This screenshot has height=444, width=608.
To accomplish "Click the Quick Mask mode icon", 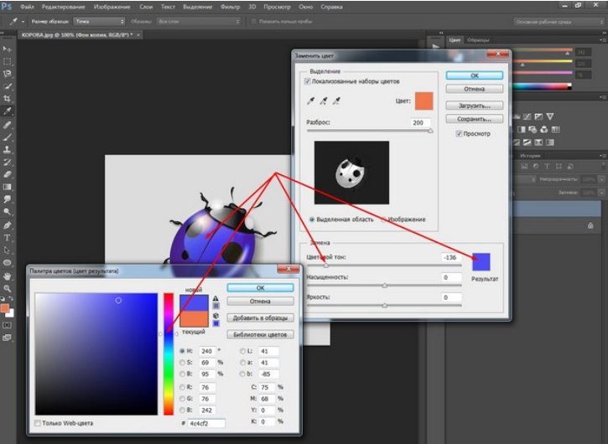I will [7, 325].
